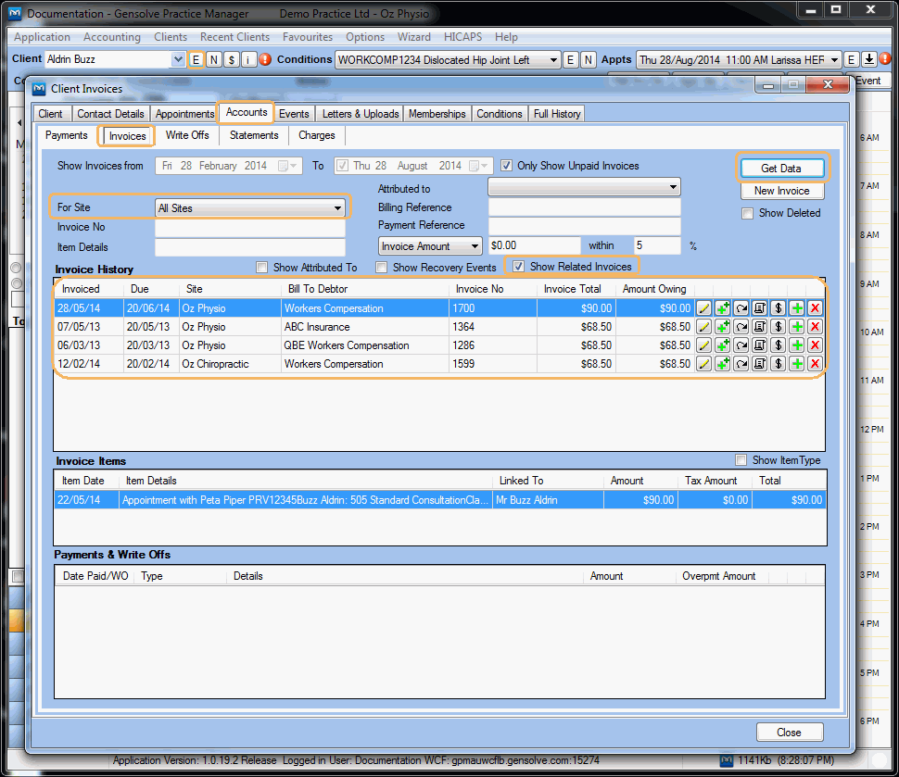Open the Memberships tab
This screenshot has width=899, height=777.
(437, 113)
